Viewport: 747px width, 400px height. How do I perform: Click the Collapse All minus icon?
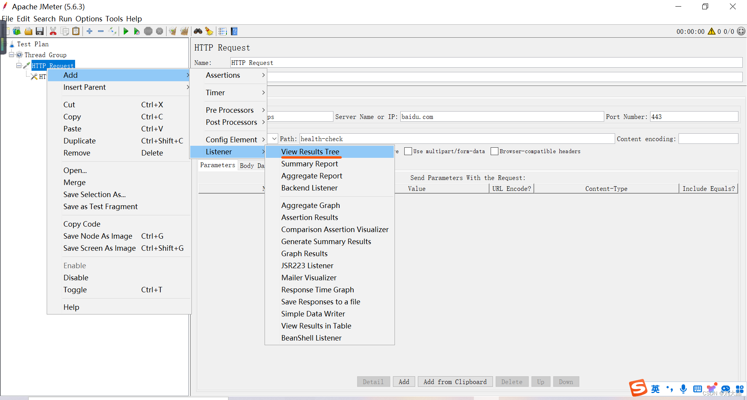(101, 31)
